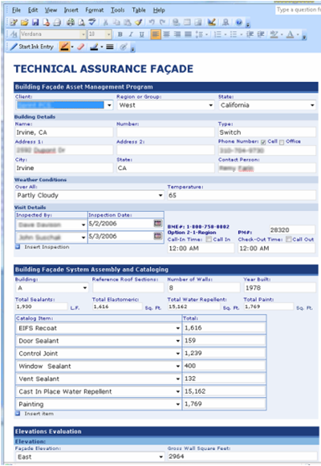Click the Temperature input field
Screen dimensions: 321x466
click(x=242, y=195)
